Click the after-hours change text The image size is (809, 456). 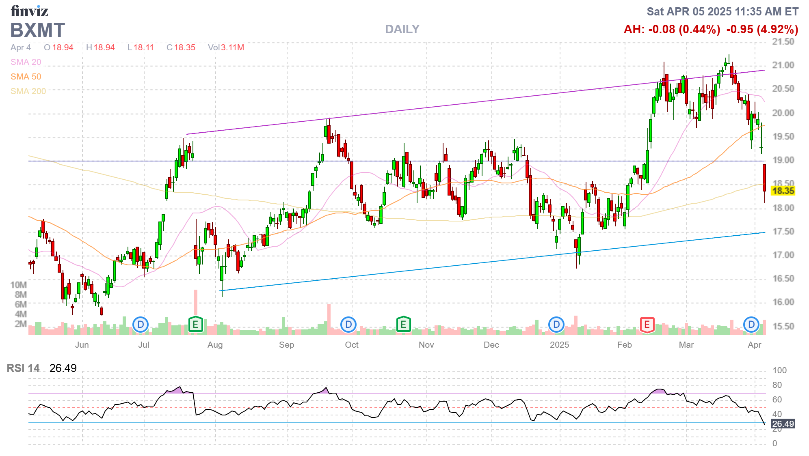click(672, 29)
